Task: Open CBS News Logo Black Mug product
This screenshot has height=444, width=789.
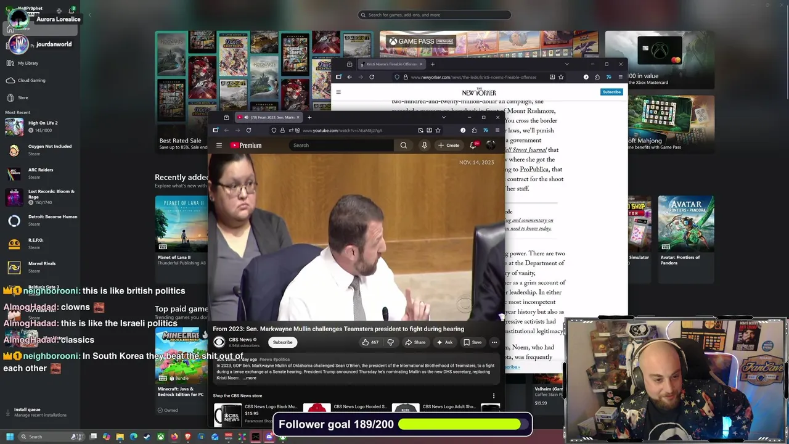Action: coord(256,413)
